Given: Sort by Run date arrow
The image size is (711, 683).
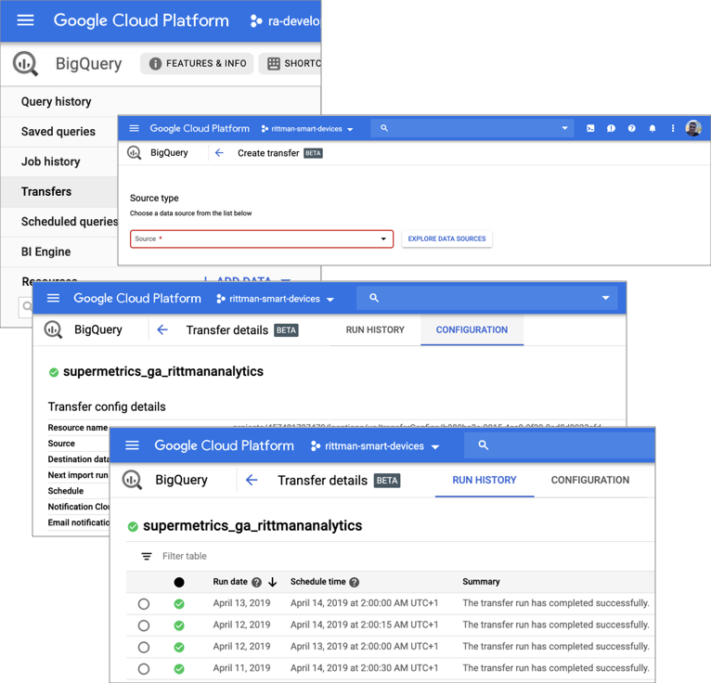Looking at the screenshot, I should pyautogui.click(x=272, y=582).
